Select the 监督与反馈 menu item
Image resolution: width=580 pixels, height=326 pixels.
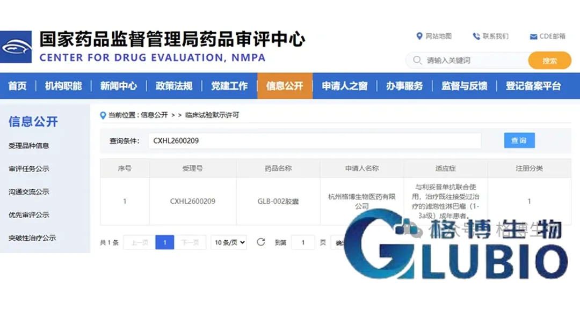click(466, 85)
